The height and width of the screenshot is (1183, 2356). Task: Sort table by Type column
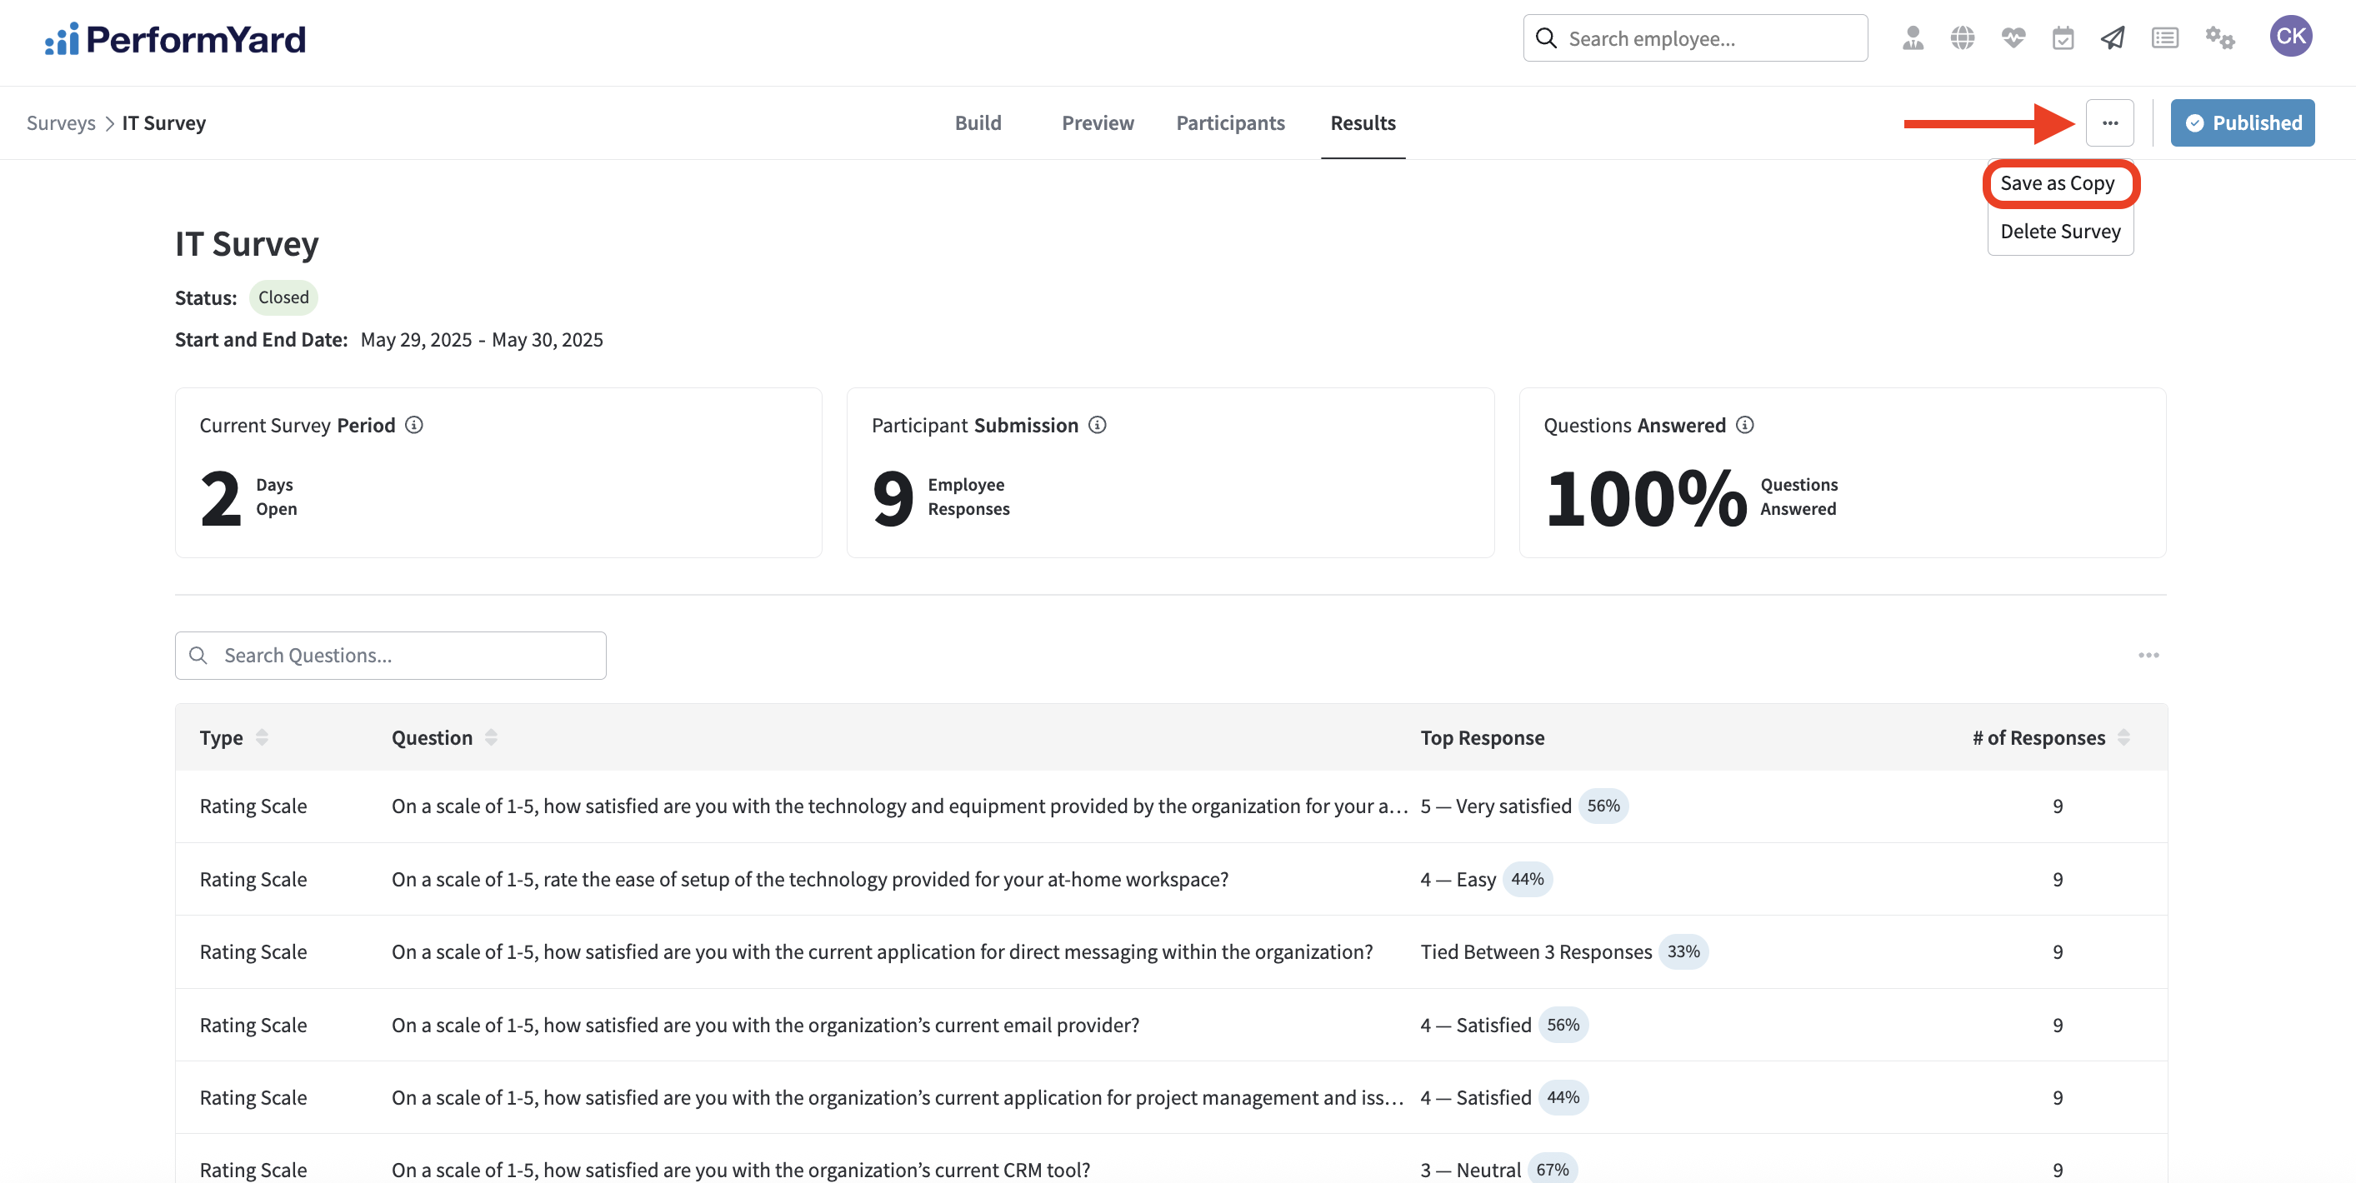pyautogui.click(x=262, y=738)
